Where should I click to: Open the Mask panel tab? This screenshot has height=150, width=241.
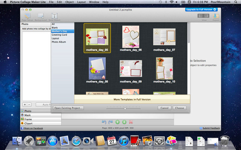(x=41, y=115)
